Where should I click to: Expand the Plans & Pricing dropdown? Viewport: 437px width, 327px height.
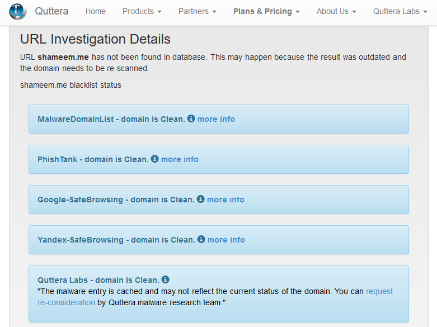[x=266, y=11]
